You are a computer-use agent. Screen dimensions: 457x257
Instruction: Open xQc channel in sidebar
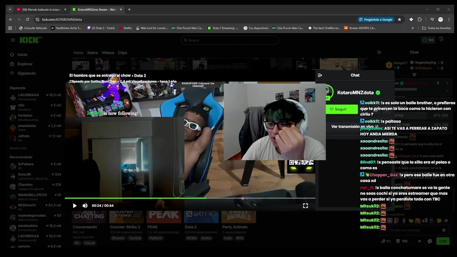tap(35, 107)
